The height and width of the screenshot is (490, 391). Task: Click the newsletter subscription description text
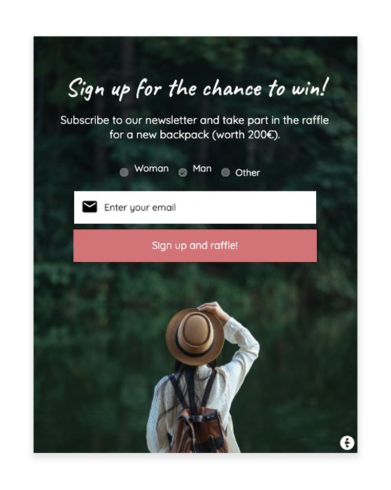click(x=194, y=127)
